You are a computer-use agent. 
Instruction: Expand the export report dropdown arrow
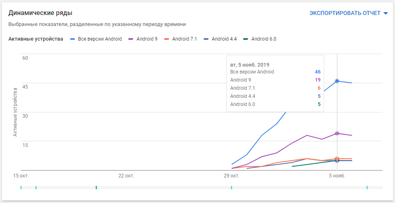coord(386,13)
